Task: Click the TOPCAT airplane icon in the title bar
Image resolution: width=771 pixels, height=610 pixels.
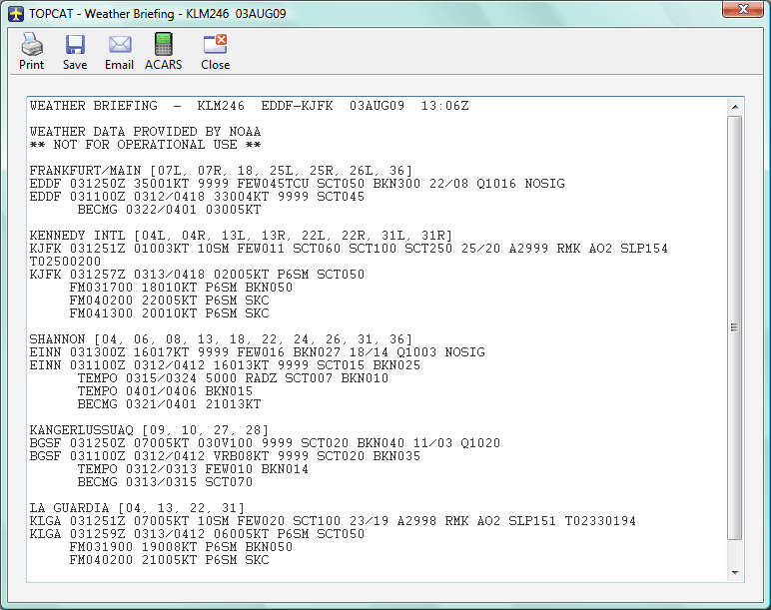Action: coord(16,14)
